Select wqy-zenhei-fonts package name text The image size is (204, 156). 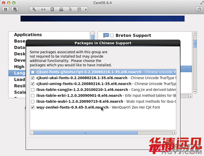72,107
